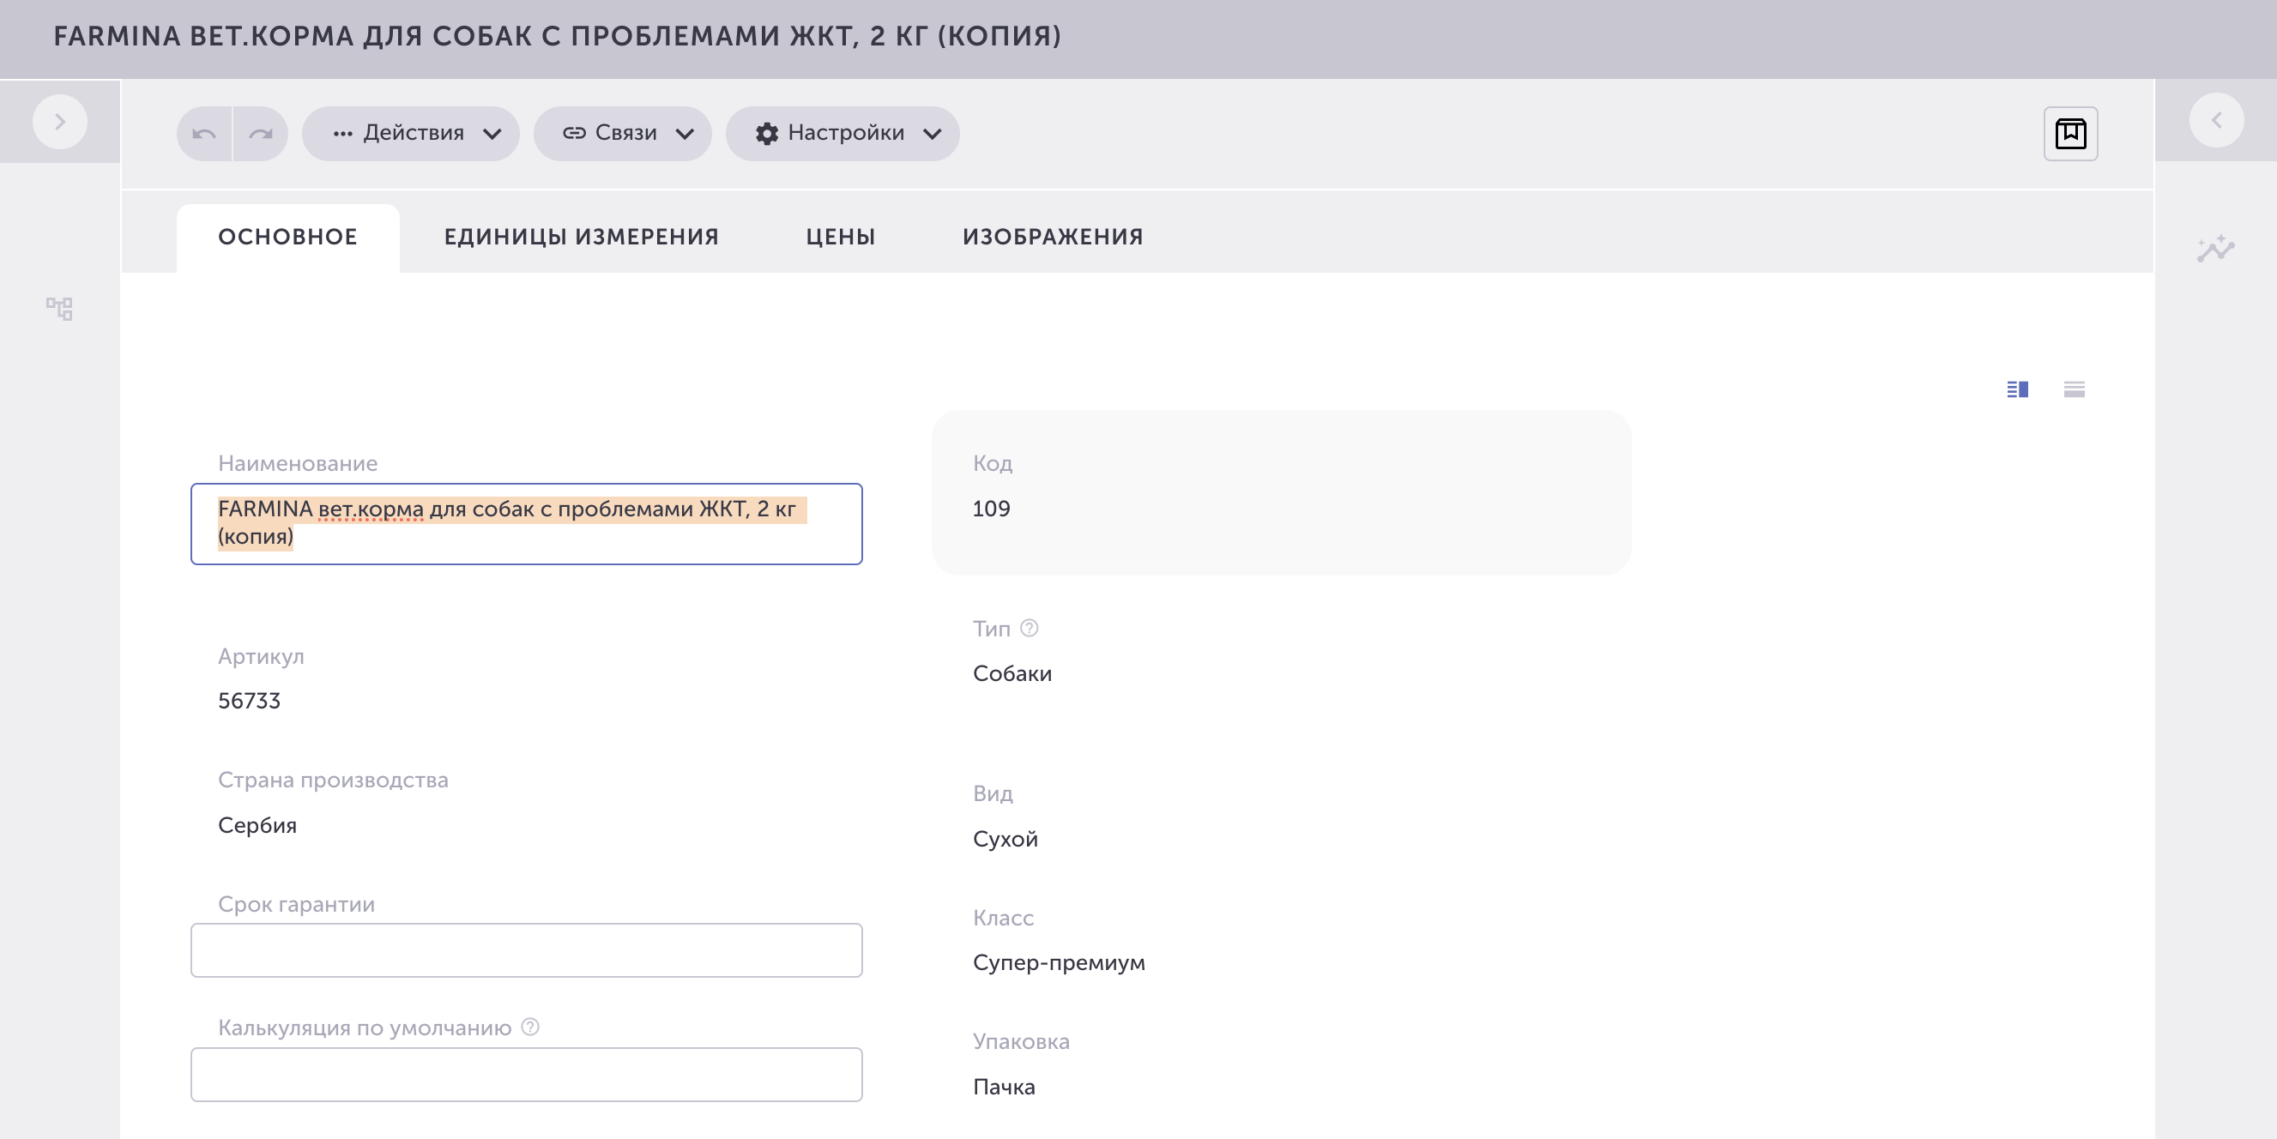
Task: Show help for Тип field
Action: 1029,627
